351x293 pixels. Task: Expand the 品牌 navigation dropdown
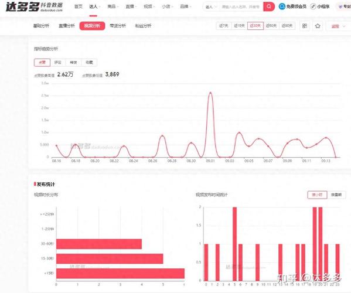point(185,6)
